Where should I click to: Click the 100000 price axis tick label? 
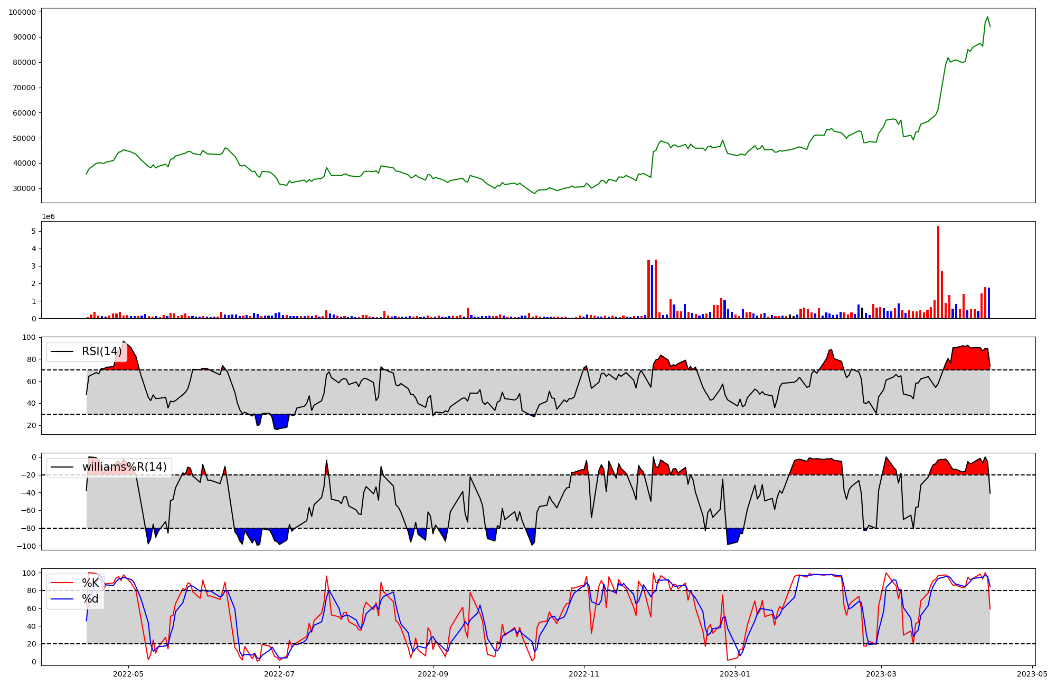point(22,12)
